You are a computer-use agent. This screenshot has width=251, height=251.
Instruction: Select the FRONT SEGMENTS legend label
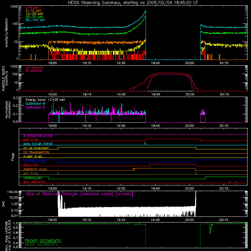[x=43, y=241]
